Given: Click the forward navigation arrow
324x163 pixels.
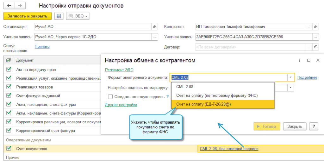Looking at the screenshot, I should click(20, 6).
